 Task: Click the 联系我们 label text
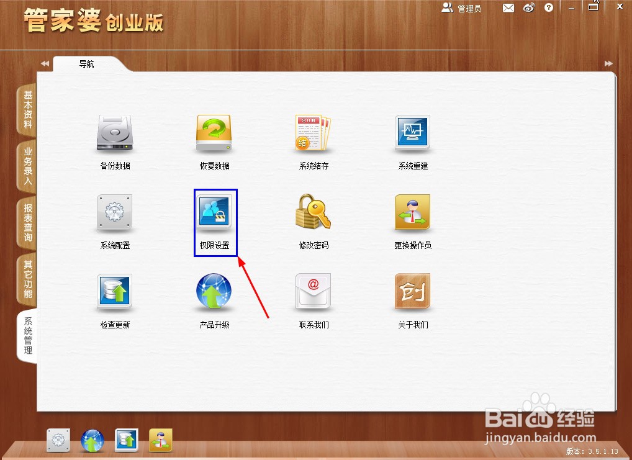[x=314, y=325]
